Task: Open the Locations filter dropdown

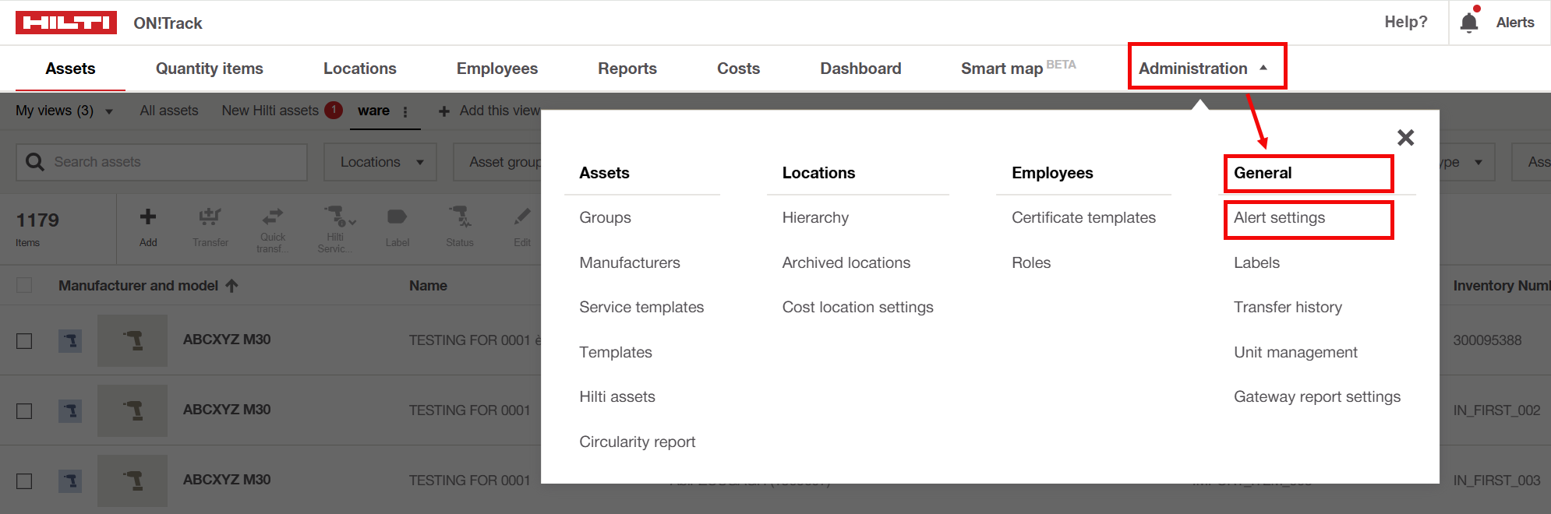Action: (x=380, y=162)
